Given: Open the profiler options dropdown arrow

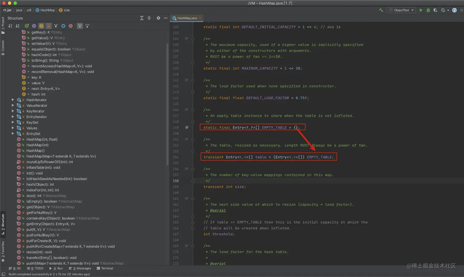Looking at the screenshot, I should [448, 10].
